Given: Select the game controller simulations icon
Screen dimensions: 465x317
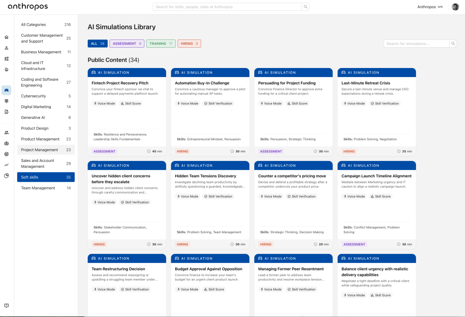Looking at the screenshot, I should tap(6, 90).
